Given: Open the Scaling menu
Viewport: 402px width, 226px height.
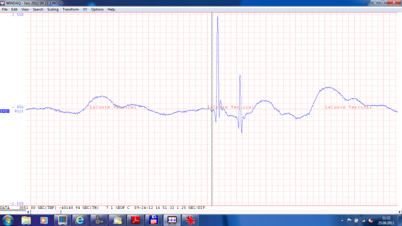Looking at the screenshot, I should point(53,10).
